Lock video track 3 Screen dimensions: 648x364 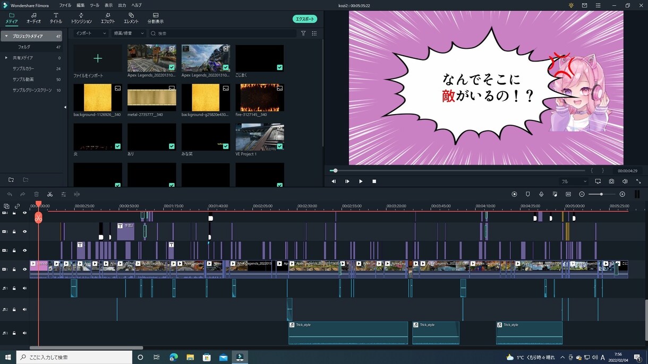pos(14,231)
